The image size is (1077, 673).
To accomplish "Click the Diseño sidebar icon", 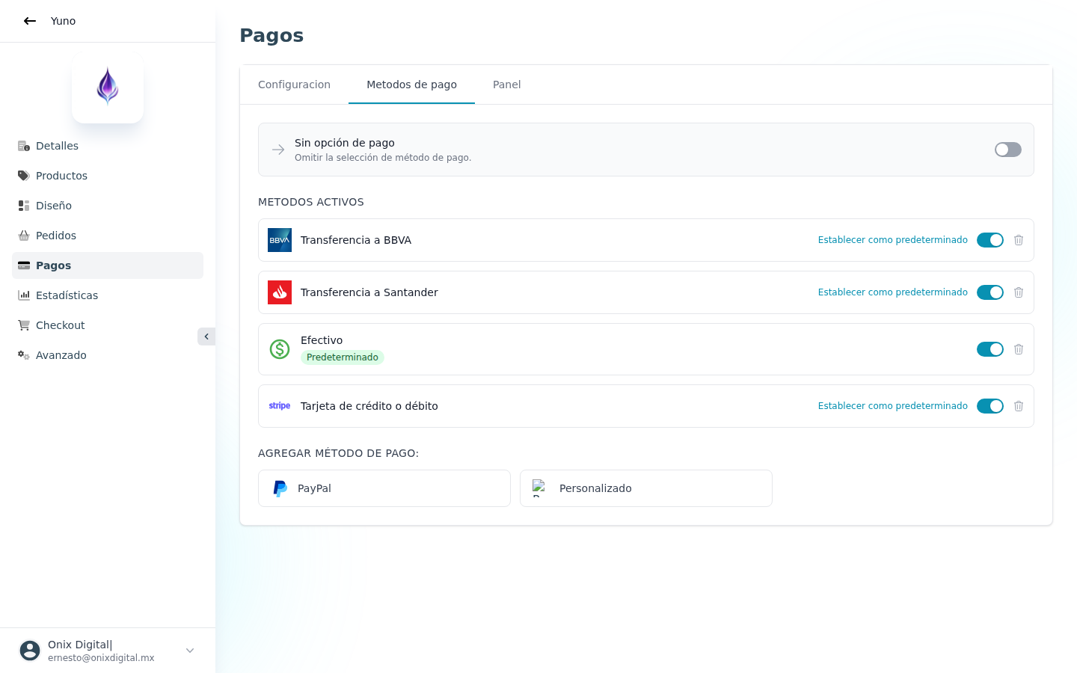I will click(x=23, y=206).
